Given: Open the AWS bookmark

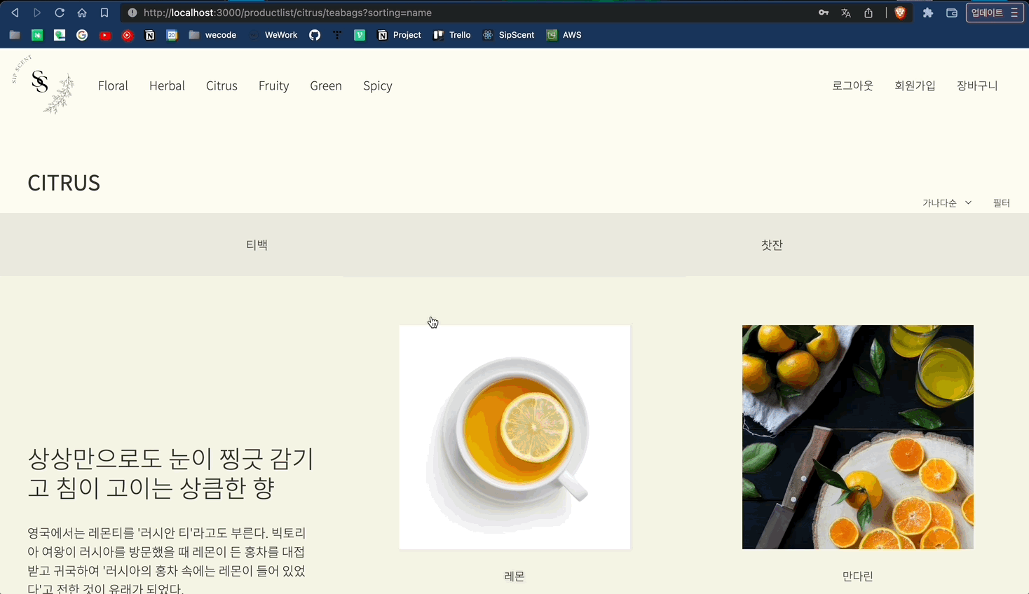Looking at the screenshot, I should pyautogui.click(x=564, y=35).
